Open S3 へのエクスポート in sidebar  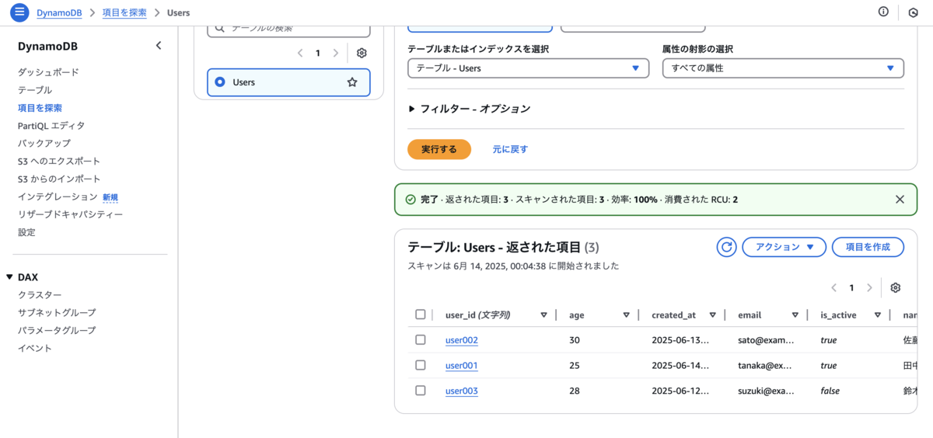pyautogui.click(x=59, y=162)
